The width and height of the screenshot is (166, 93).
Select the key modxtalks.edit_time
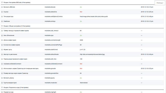[51, 59]
